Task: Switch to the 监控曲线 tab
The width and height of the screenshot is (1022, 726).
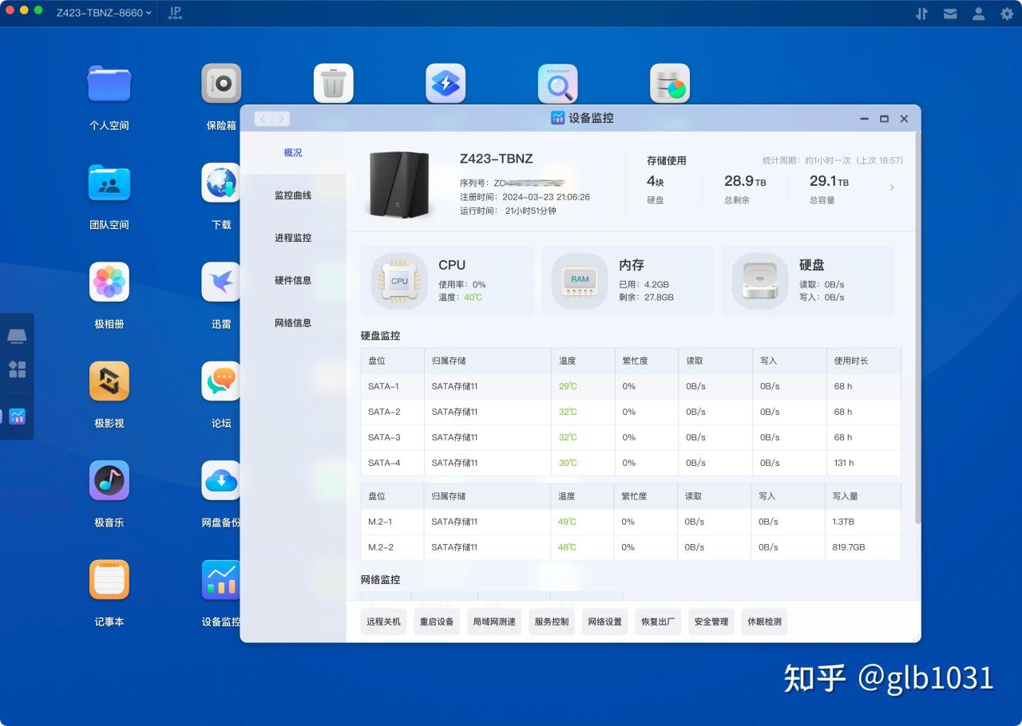Action: (x=293, y=195)
